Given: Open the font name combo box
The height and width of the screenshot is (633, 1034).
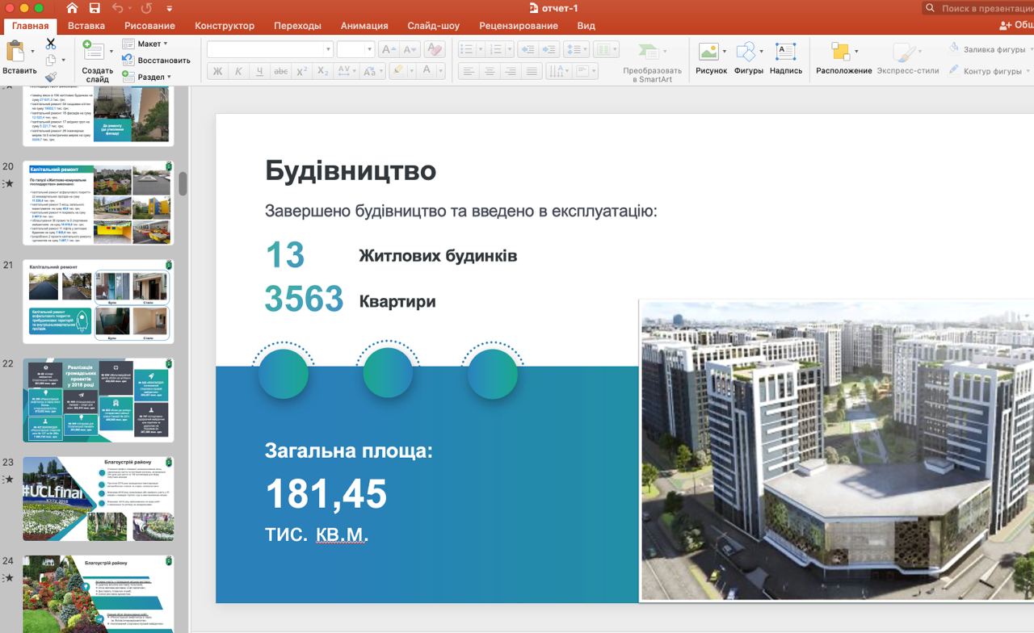Looking at the screenshot, I should 270,49.
